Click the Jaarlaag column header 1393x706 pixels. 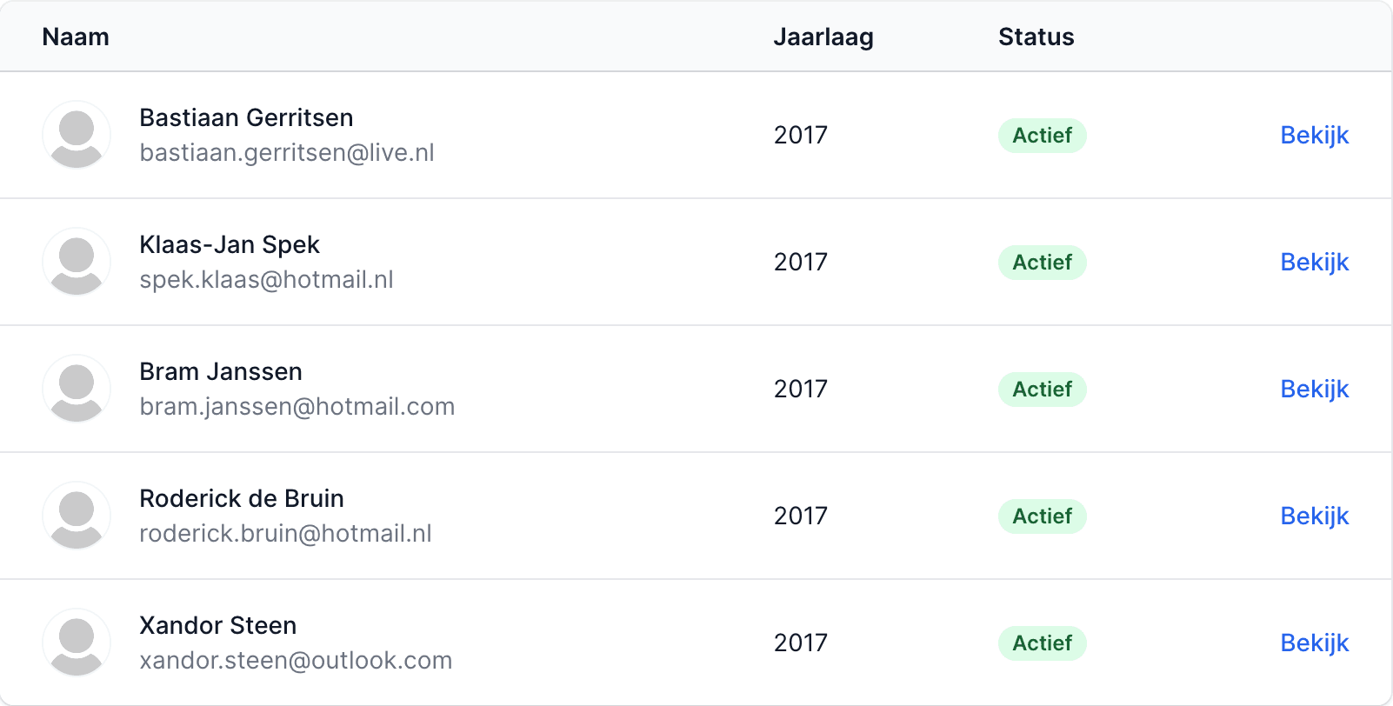coord(823,37)
